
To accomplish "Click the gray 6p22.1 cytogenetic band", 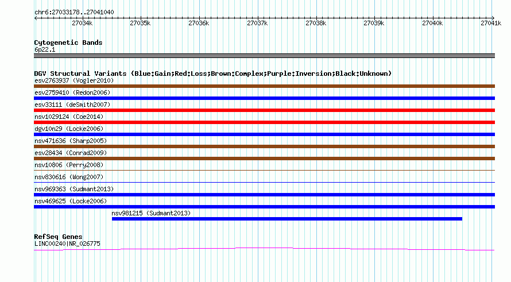I will coord(264,56).
